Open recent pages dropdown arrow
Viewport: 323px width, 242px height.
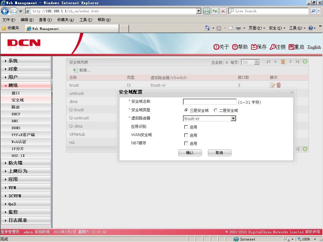[21, 11]
